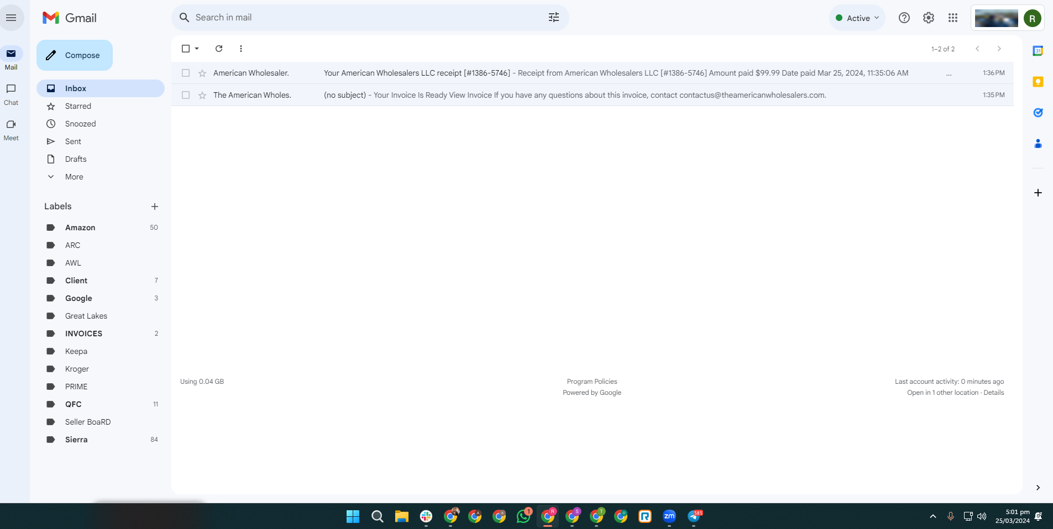This screenshot has height=529, width=1053.
Task: Expand the More folders list
Action: (101, 177)
